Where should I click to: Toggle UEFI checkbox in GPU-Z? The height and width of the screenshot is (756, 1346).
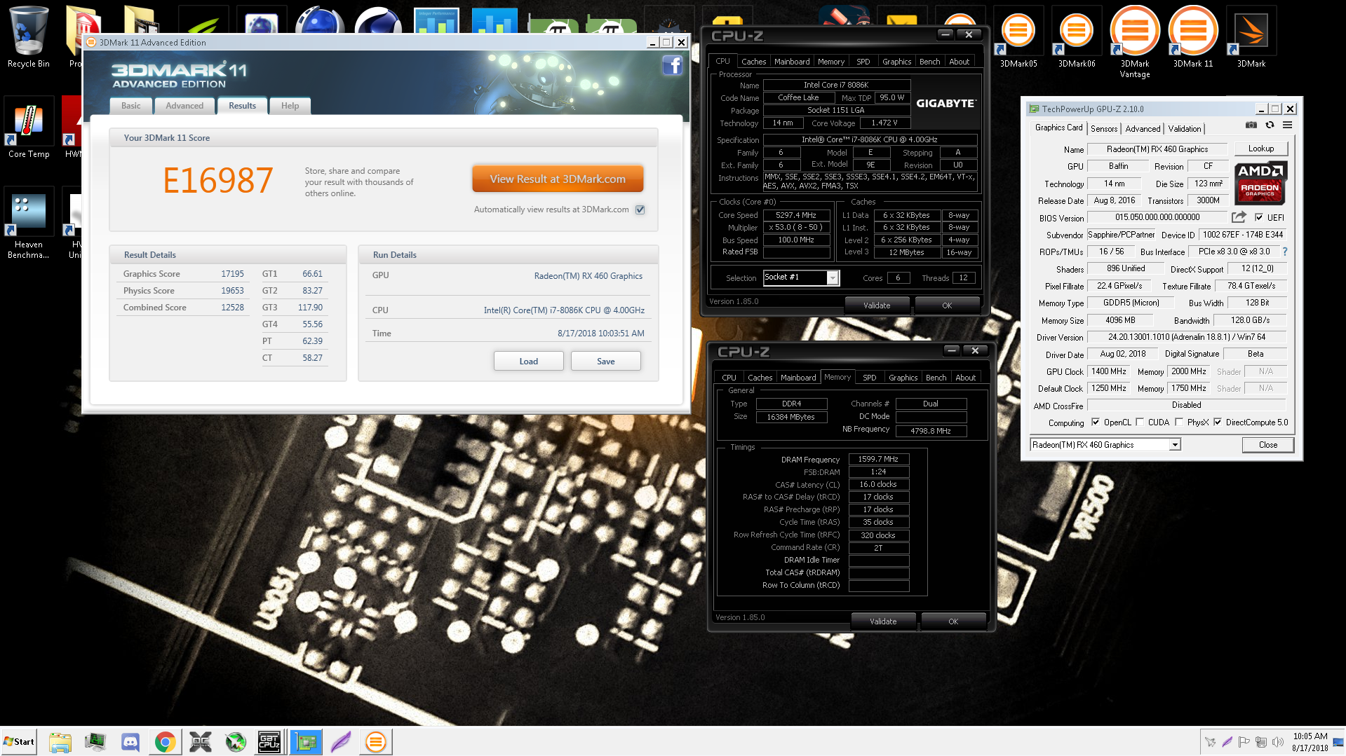(1259, 217)
